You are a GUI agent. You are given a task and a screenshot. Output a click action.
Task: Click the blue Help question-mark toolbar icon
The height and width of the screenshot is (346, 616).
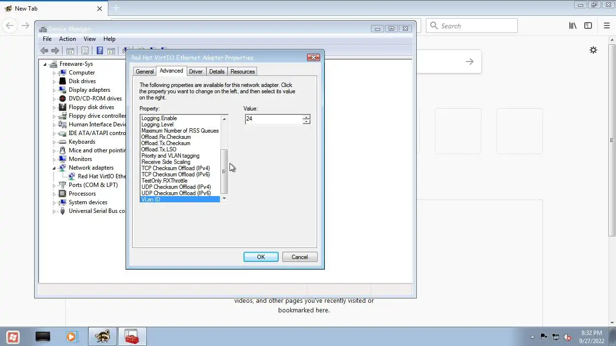[100, 50]
